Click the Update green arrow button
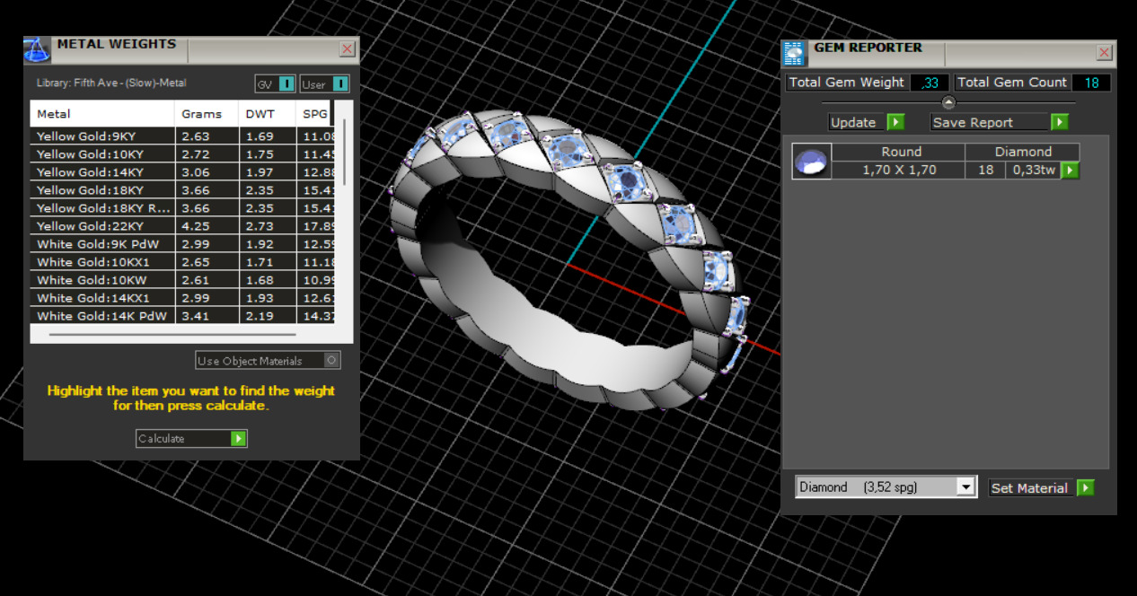1137x596 pixels. tap(895, 122)
